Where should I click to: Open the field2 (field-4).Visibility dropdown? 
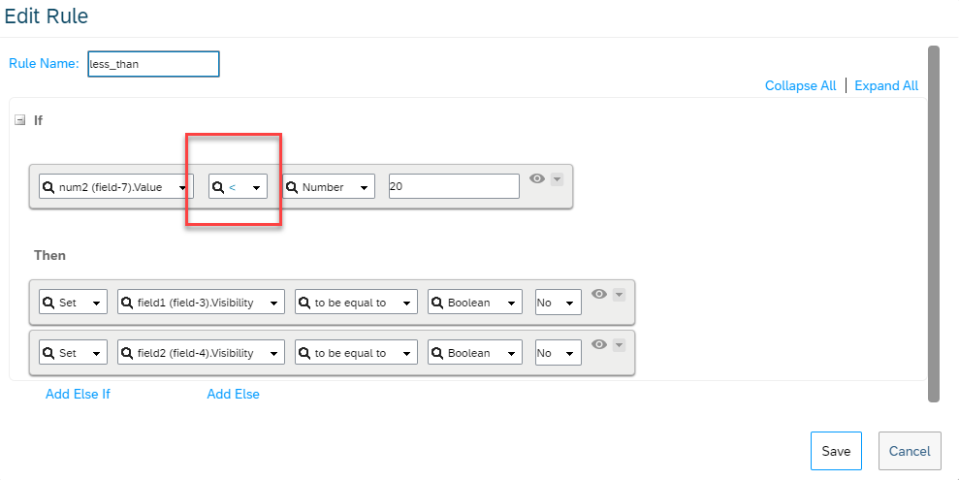coord(202,352)
